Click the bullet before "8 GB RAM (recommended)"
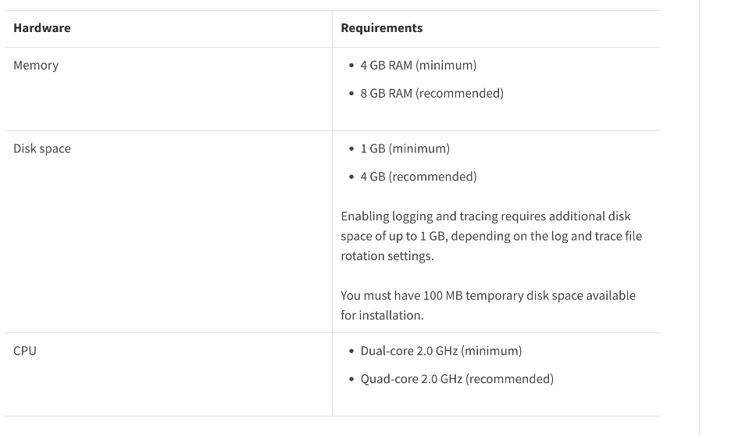The width and height of the screenshot is (731, 436). click(x=351, y=94)
